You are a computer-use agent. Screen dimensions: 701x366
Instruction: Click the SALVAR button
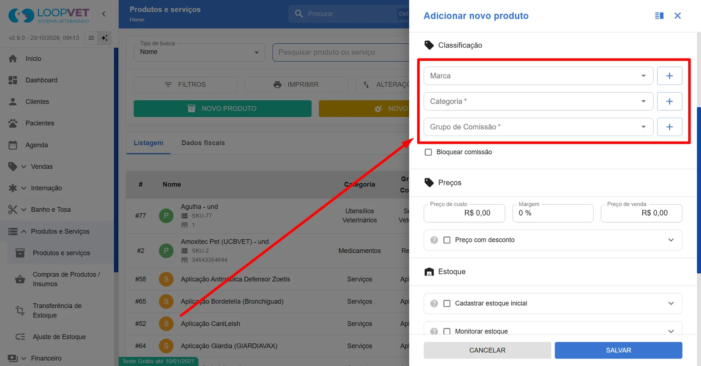618,350
